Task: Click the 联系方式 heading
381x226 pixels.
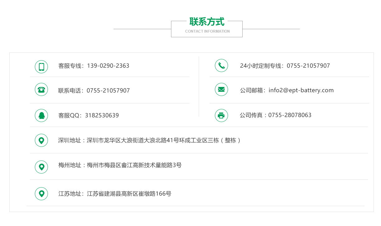Action: coord(207,22)
